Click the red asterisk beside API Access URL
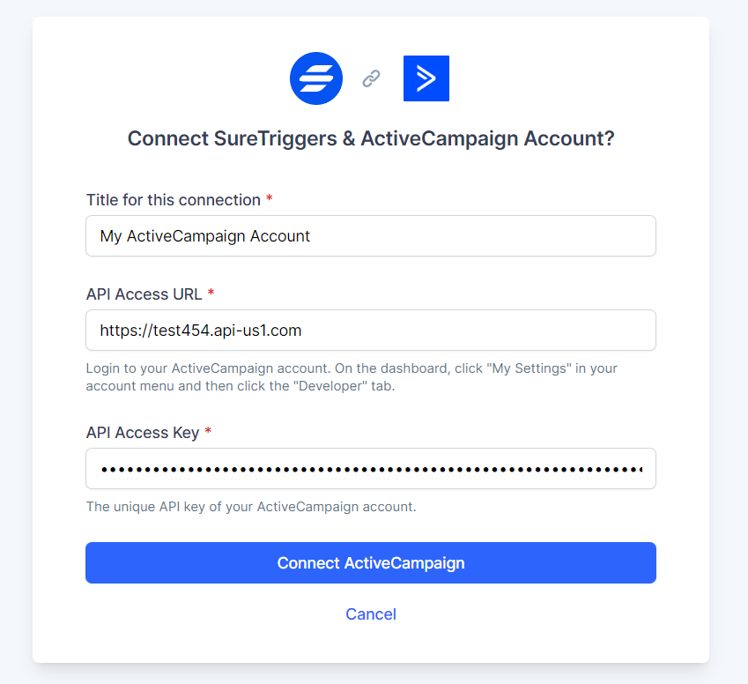748x684 pixels. coord(211,294)
